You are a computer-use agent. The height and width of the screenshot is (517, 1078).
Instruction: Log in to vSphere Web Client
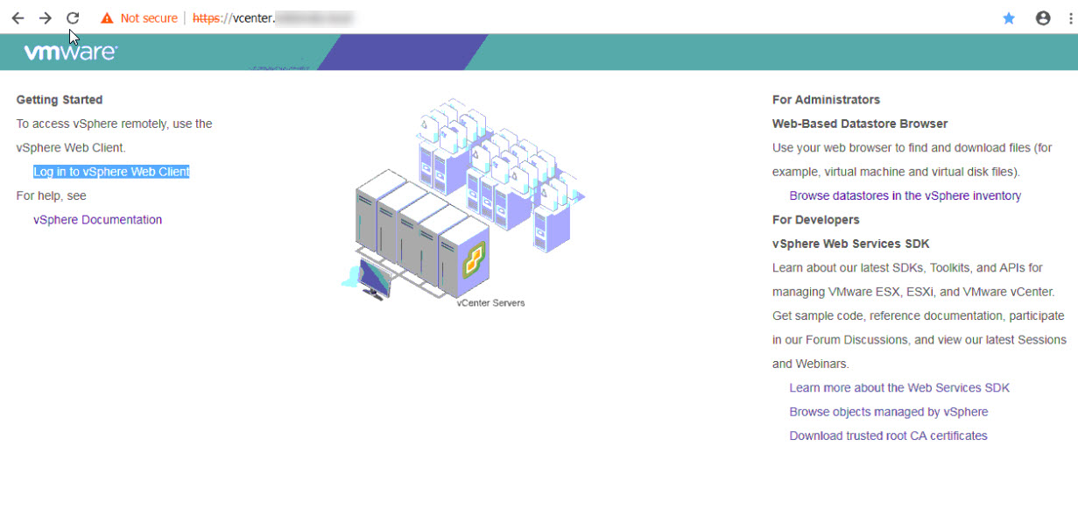coord(111,171)
